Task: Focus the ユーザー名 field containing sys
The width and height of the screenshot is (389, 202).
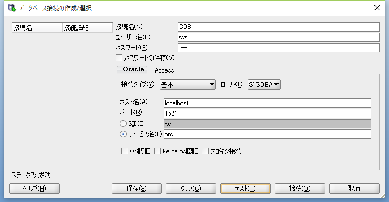Action: [279, 37]
